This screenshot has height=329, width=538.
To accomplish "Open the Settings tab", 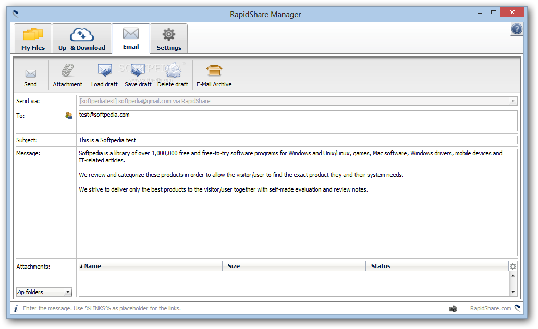I will pyautogui.click(x=169, y=39).
